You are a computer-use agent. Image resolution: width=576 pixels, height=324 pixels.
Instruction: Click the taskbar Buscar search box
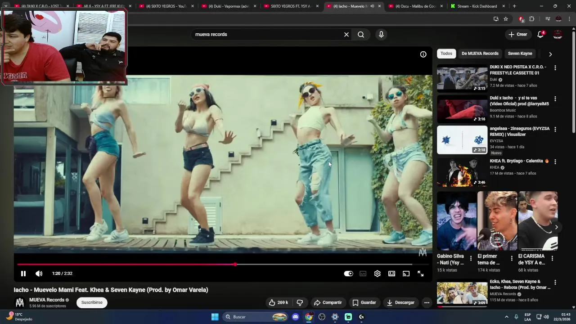pyautogui.click(x=256, y=317)
